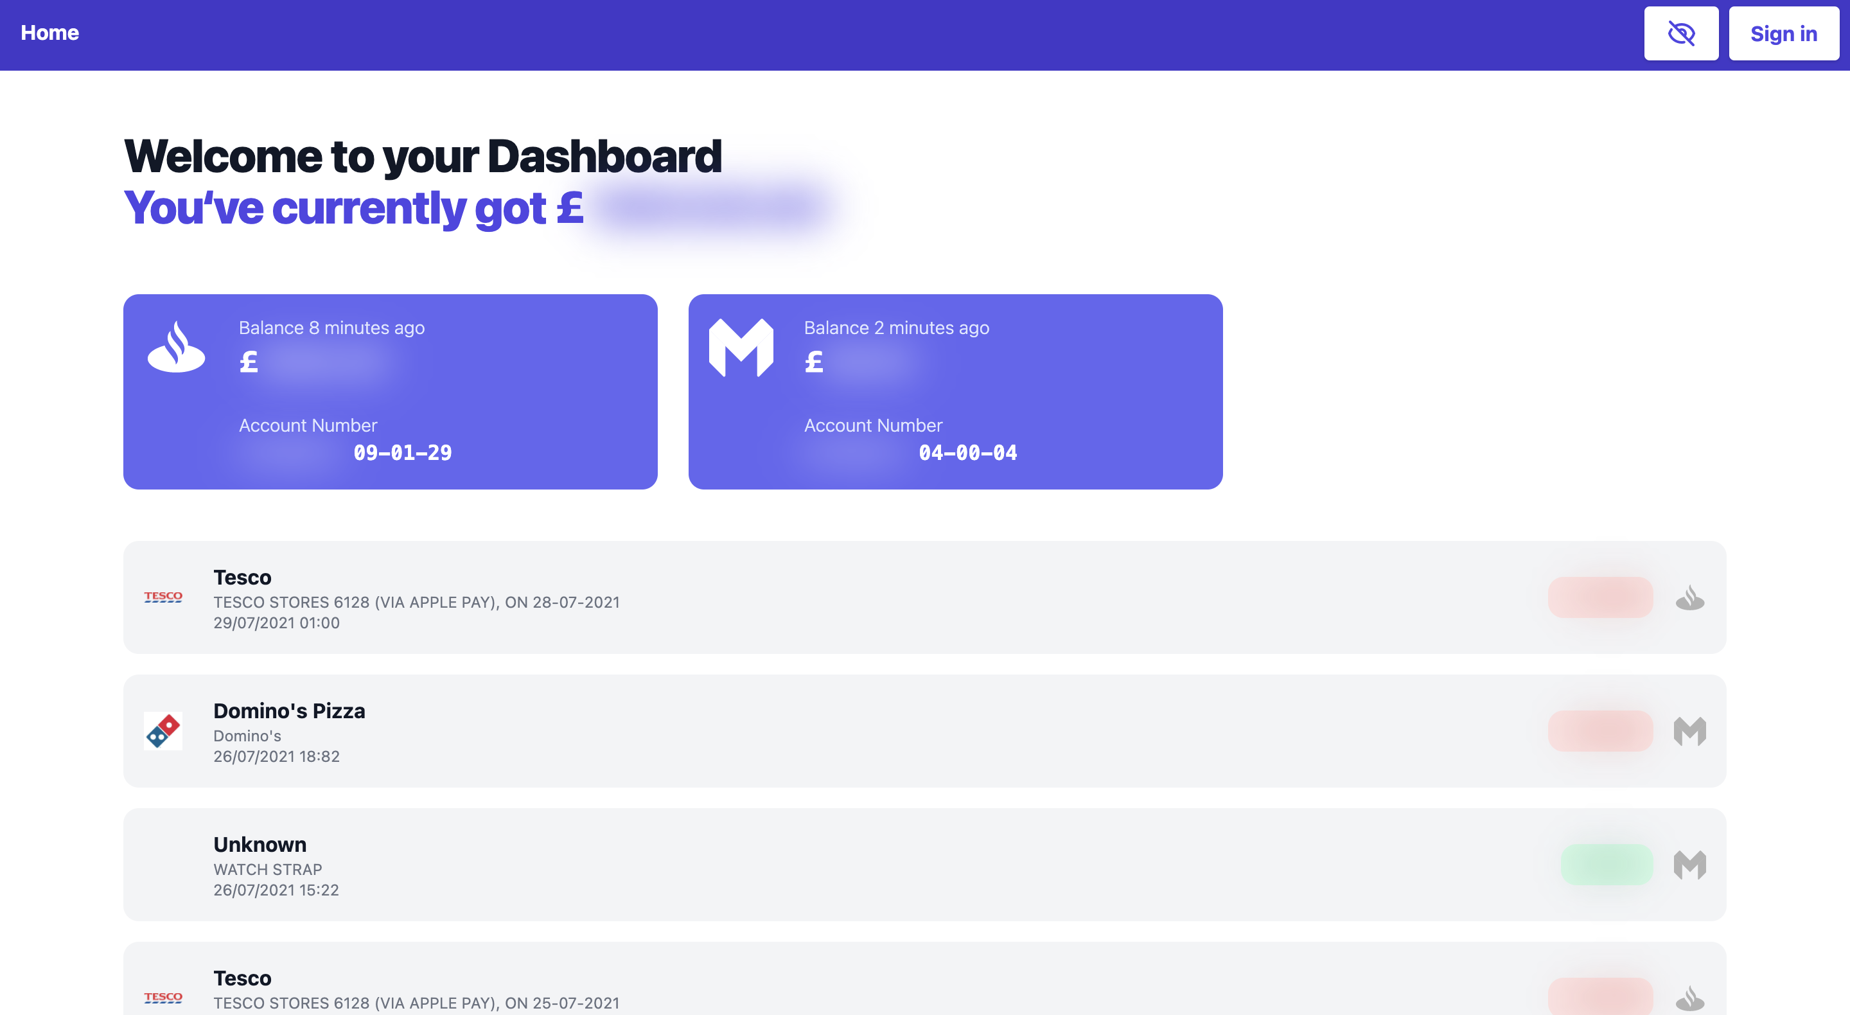The image size is (1850, 1015).
Task: Click the Santander account card 09-01-29
Action: [390, 391]
